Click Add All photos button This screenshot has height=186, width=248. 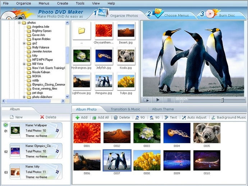[101, 117]
